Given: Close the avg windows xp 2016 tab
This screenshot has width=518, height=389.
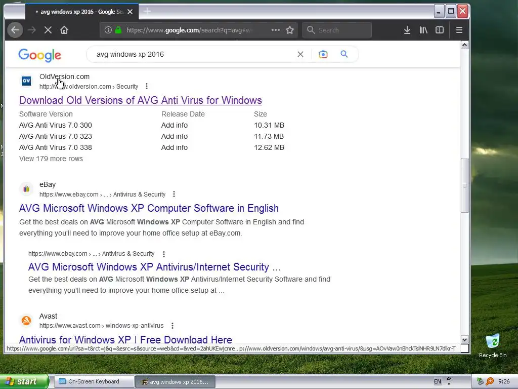Looking at the screenshot, I should point(130,12).
